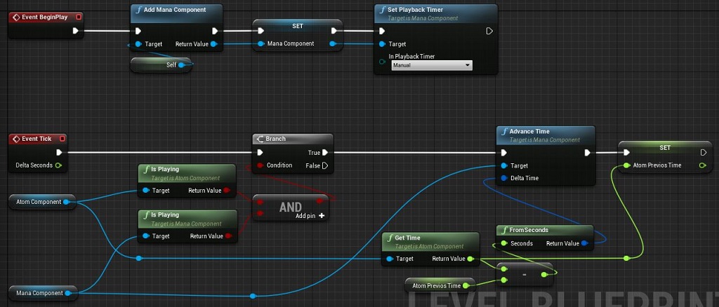Click the Branch Condition pin
Viewport: 719px width, 307px height.
click(260, 165)
